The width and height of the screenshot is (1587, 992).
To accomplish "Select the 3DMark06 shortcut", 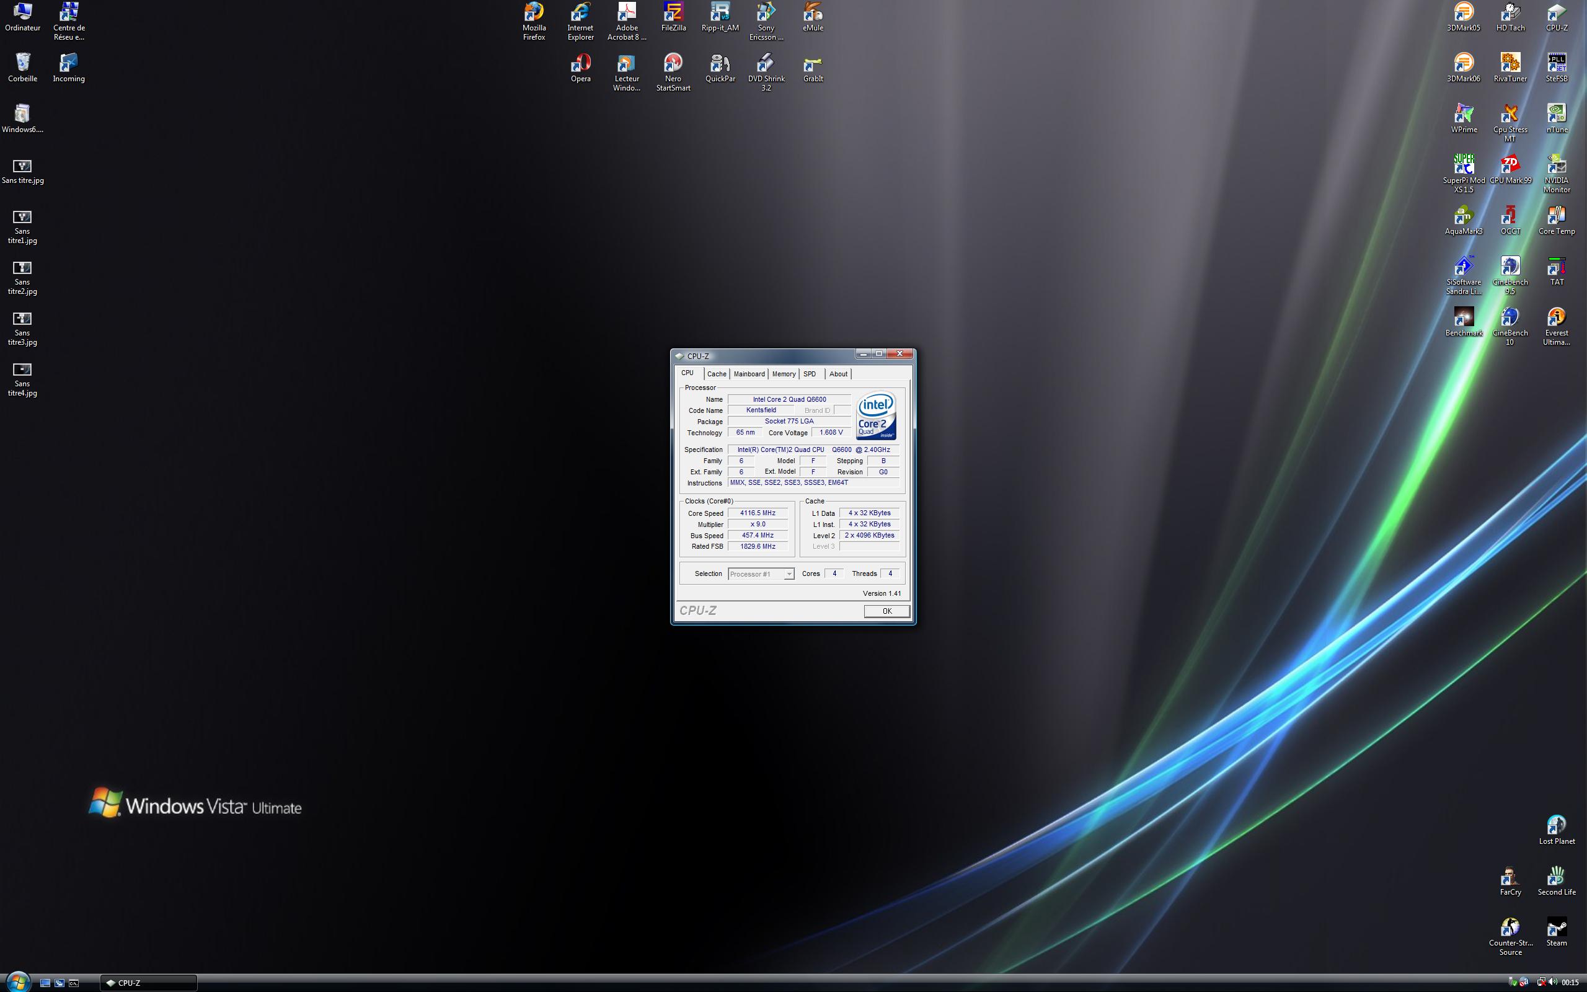I will coord(1464,68).
